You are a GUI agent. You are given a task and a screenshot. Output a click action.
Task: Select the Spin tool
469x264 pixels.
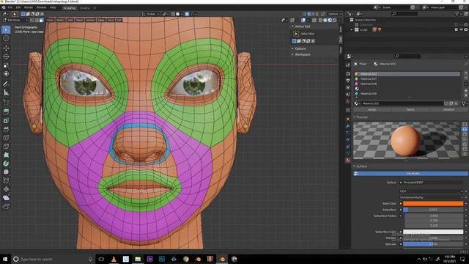click(6, 164)
